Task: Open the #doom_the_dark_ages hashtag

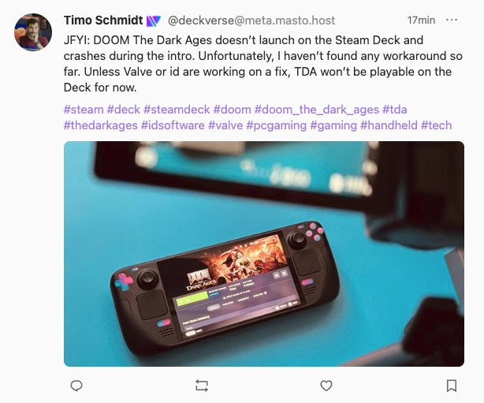Action: click(x=317, y=110)
